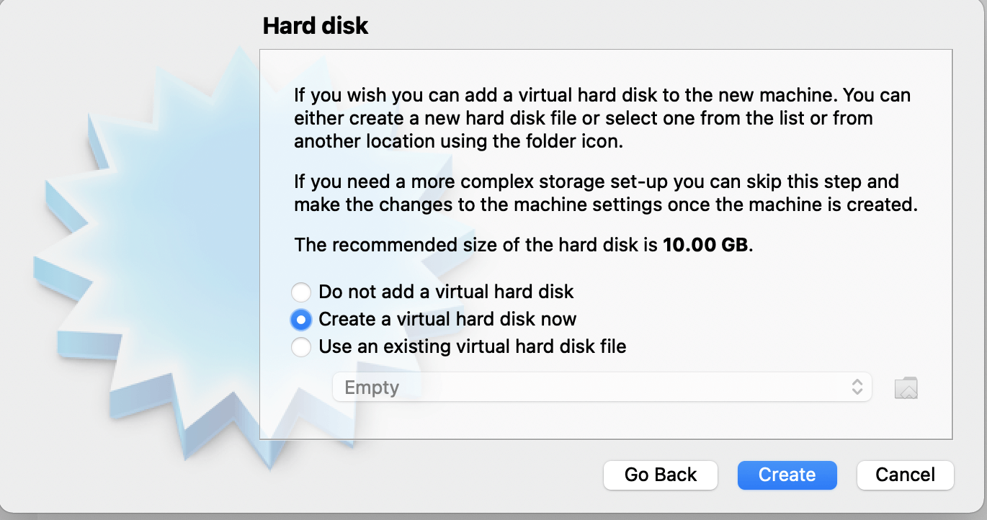This screenshot has width=987, height=520.
Task: Choose "Use an existing virtual hard disk file" radio button
Action: (x=301, y=347)
